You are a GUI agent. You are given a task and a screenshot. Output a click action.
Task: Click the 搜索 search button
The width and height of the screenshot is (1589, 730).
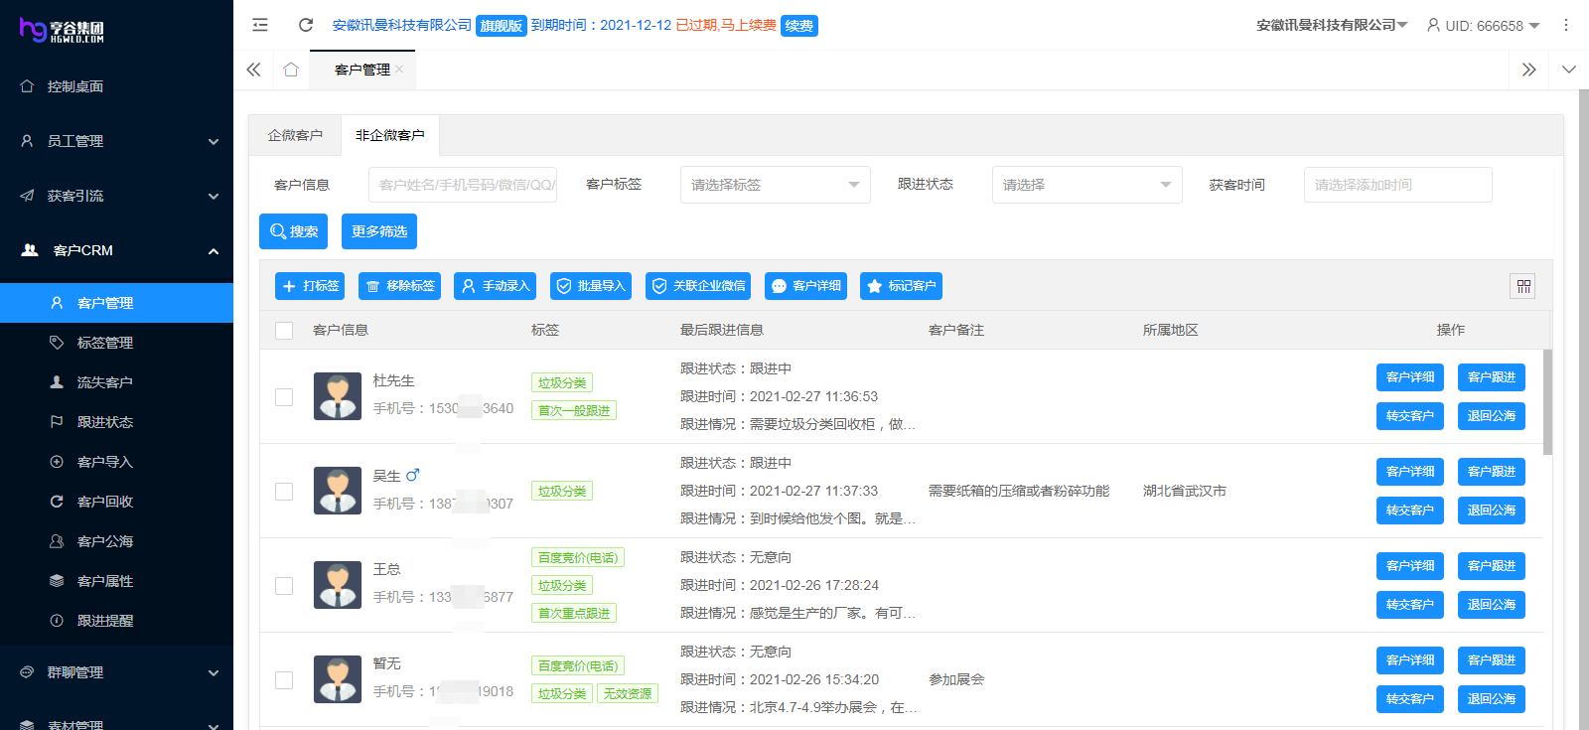coord(294,231)
